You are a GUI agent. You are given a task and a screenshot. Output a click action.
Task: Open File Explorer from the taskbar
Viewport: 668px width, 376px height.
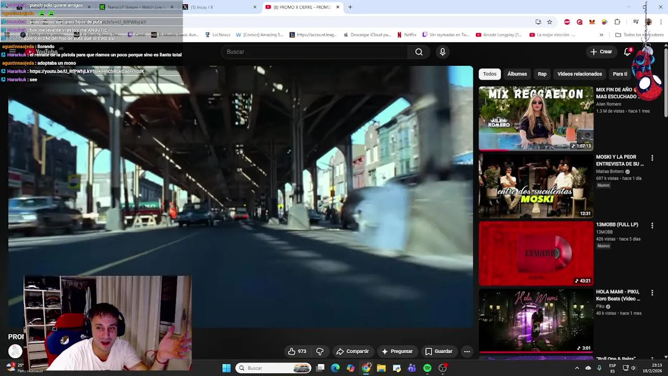point(381,368)
